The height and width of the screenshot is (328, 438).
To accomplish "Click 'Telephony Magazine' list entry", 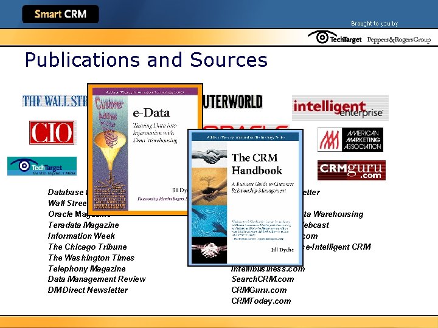I will (x=86, y=268).
